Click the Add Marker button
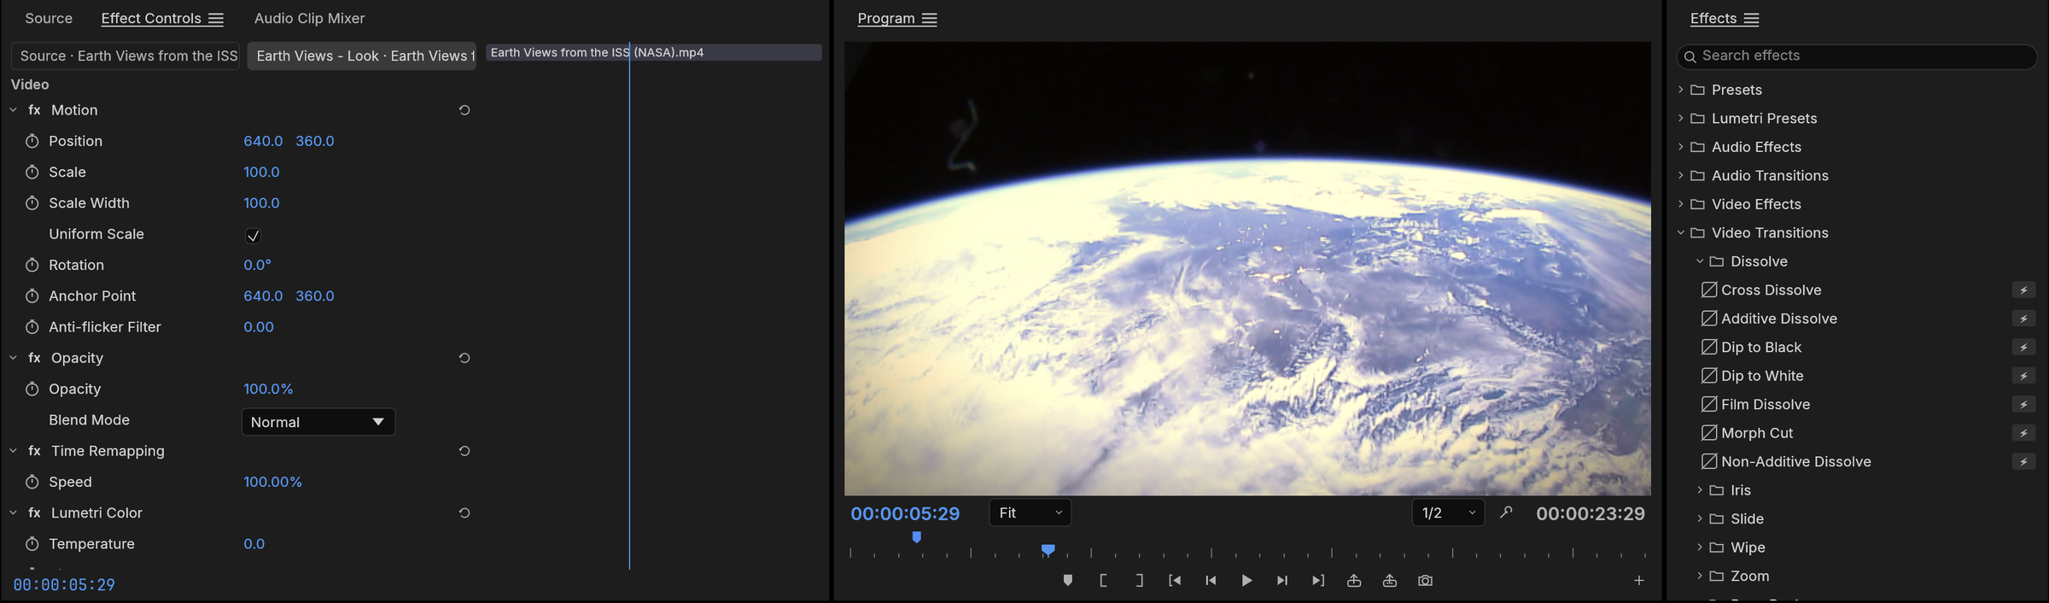This screenshot has height=603, width=2049. coord(1067,581)
